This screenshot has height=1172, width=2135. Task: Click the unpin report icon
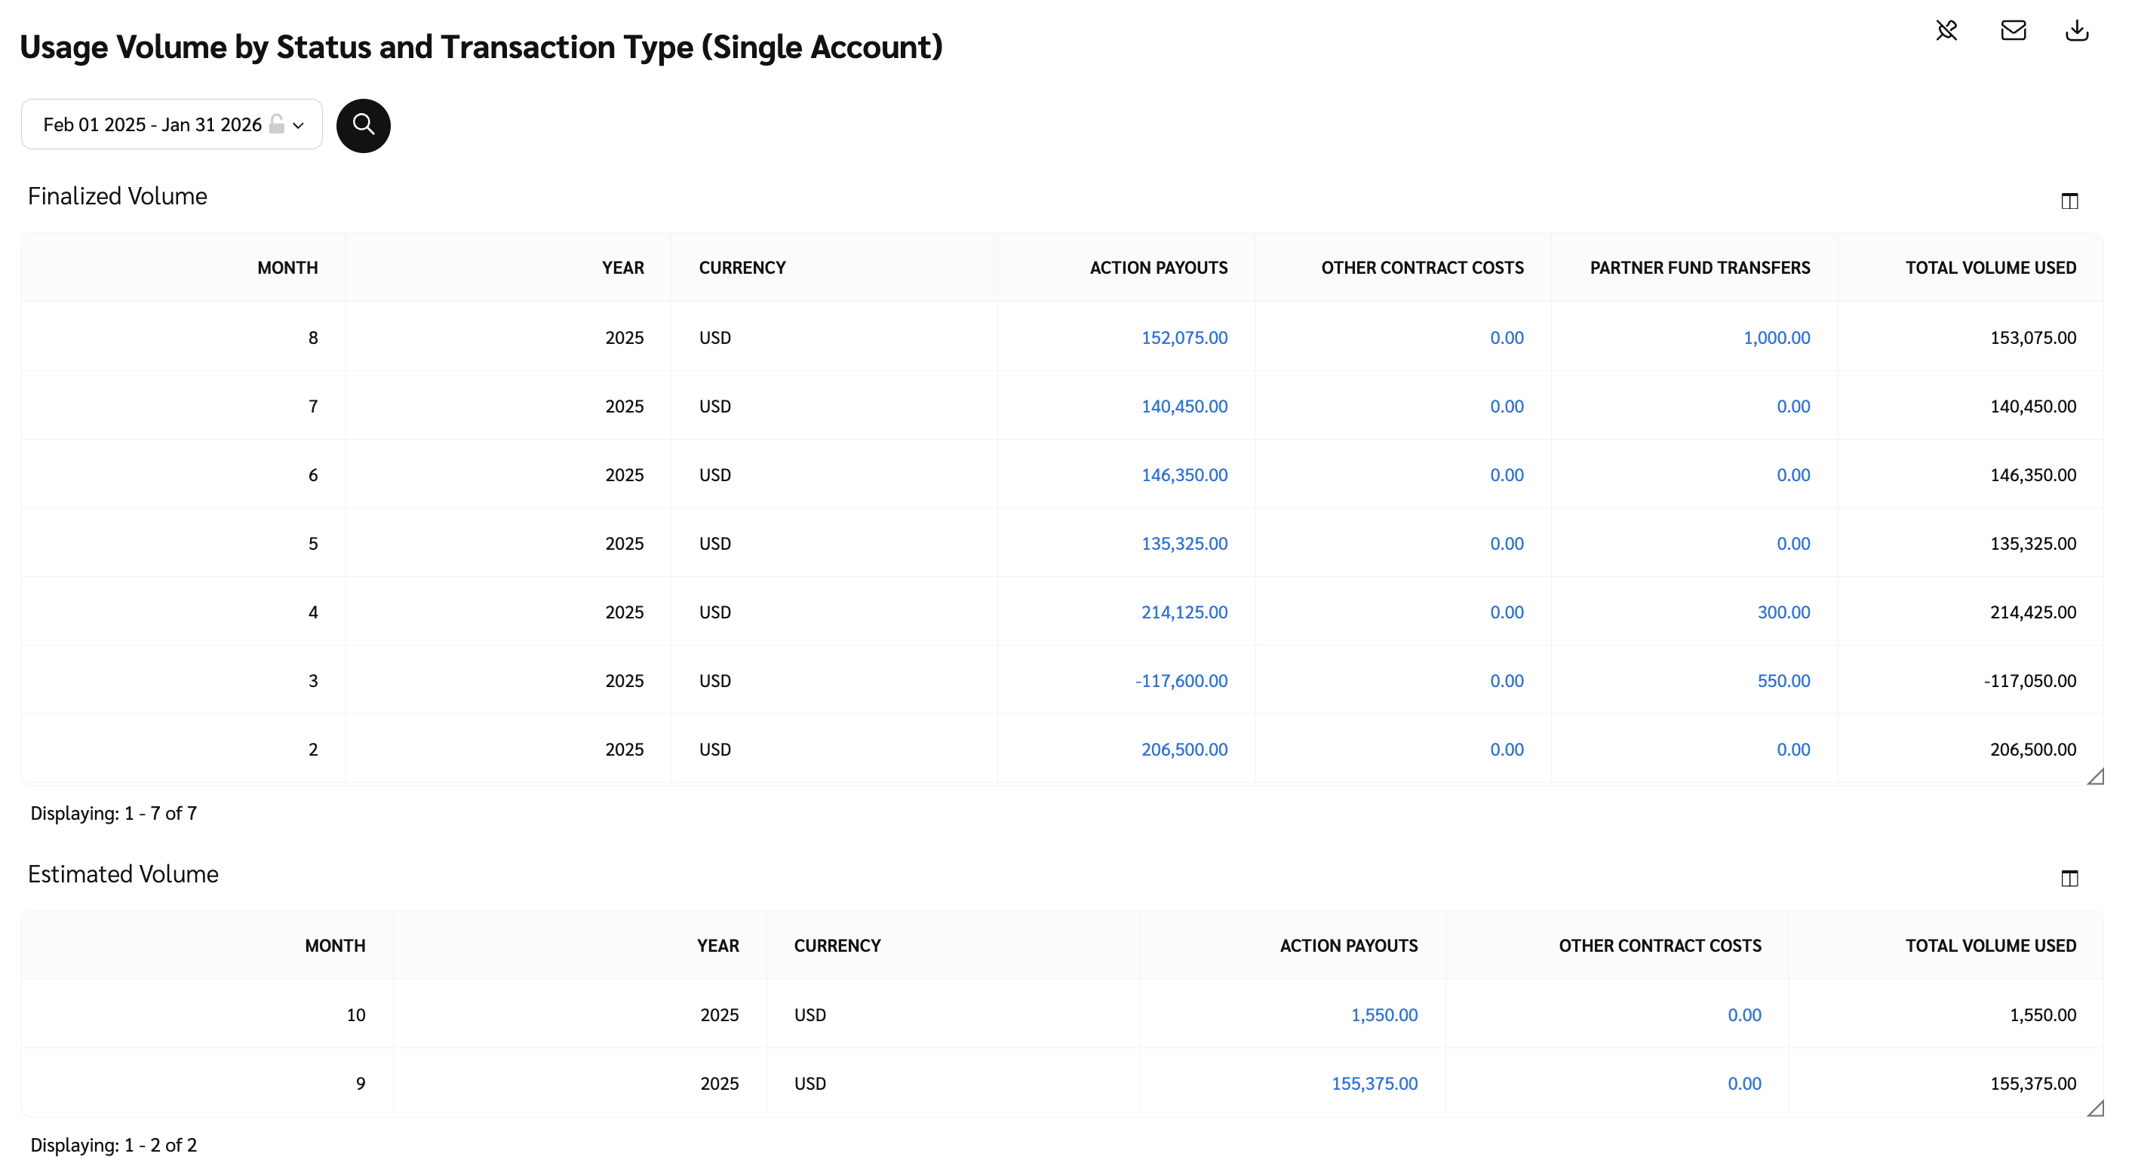click(1946, 31)
